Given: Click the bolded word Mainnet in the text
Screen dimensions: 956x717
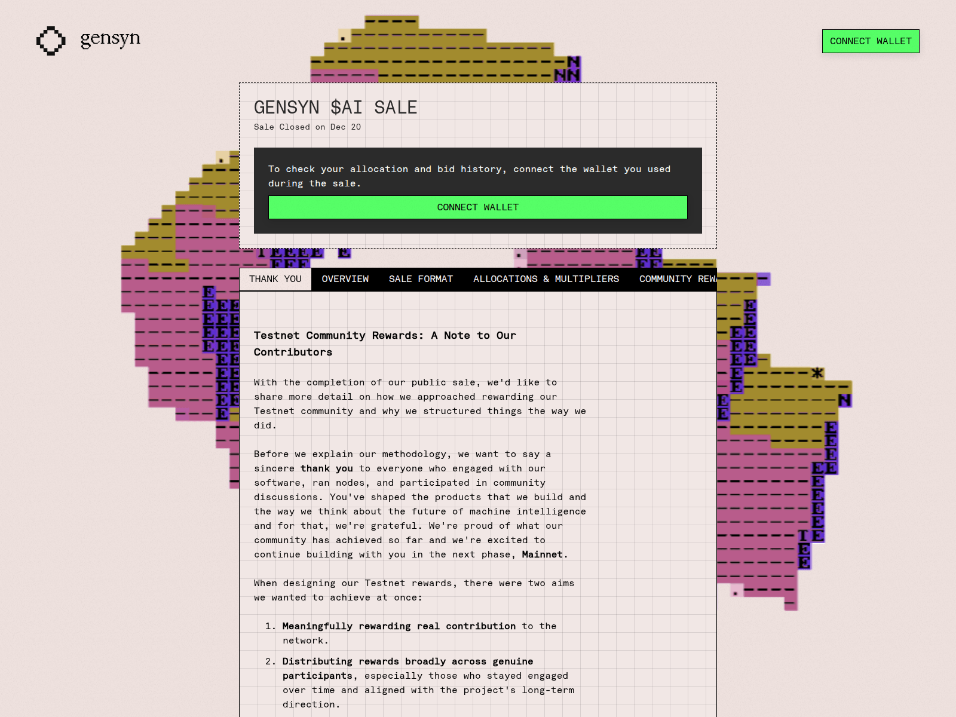Looking at the screenshot, I should click(x=541, y=554).
